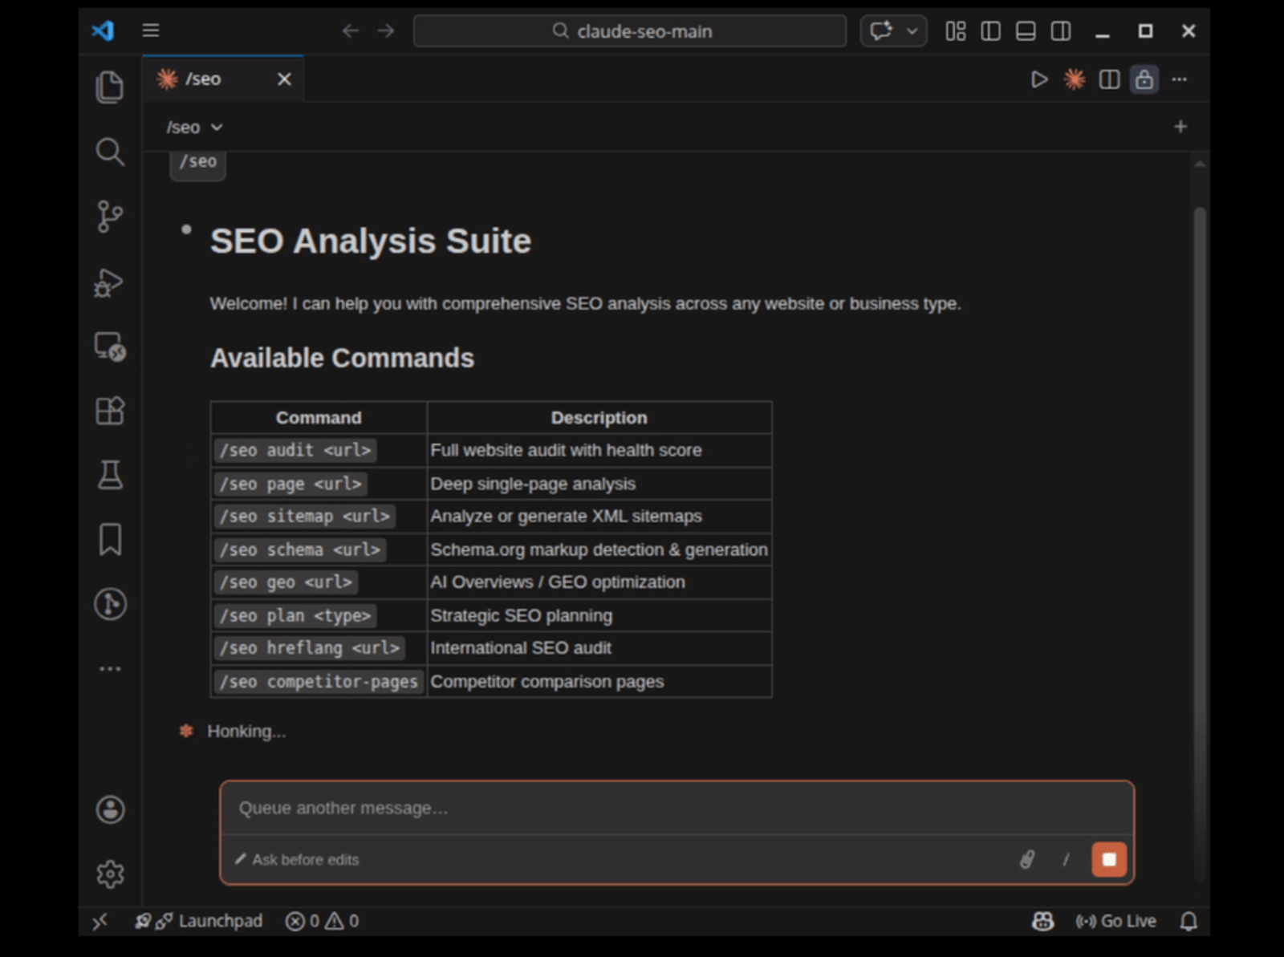Close the /seo tab
This screenshot has height=957, width=1284.
point(284,79)
